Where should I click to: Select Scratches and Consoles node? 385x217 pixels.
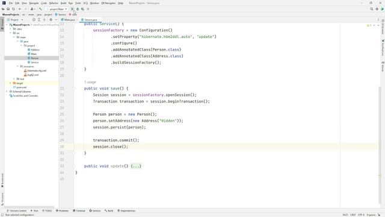[x=23, y=96]
